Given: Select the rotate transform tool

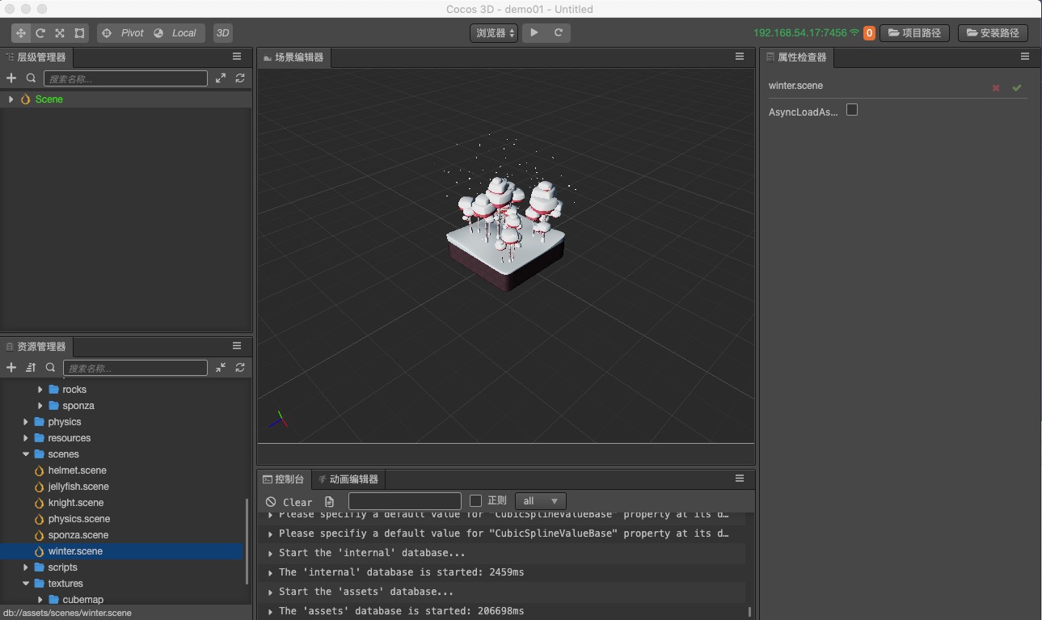Looking at the screenshot, I should pos(40,33).
